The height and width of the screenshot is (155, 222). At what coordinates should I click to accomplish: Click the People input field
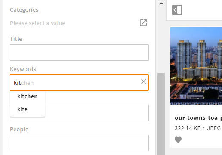coord(79,143)
